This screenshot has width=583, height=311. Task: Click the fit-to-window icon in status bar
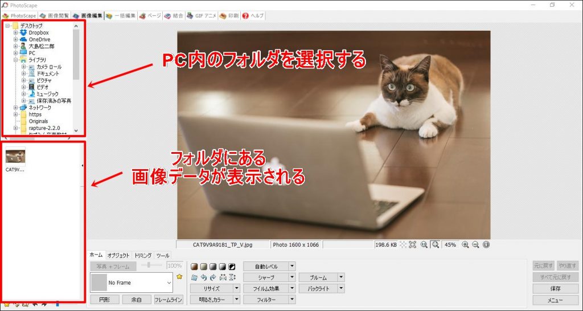pos(412,244)
